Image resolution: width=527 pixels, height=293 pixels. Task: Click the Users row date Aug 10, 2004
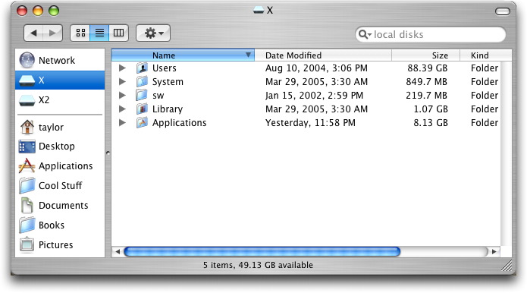click(x=316, y=68)
